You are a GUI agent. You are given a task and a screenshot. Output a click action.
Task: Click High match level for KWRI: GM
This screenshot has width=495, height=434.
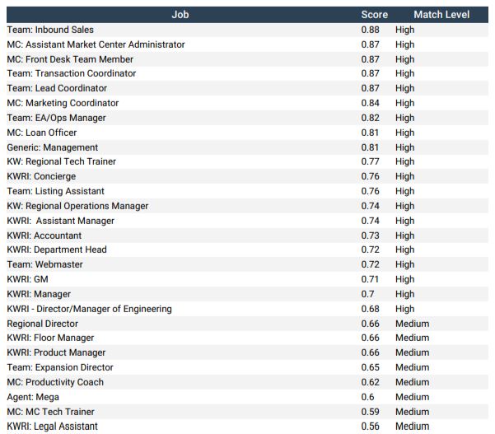point(404,279)
